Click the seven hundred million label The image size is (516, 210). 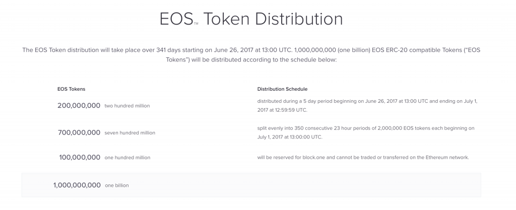point(130,133)
